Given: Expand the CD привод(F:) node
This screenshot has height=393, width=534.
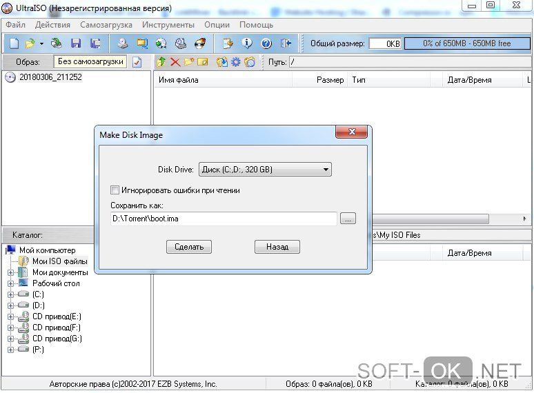Looking at the screenshot, I should 10,327.
